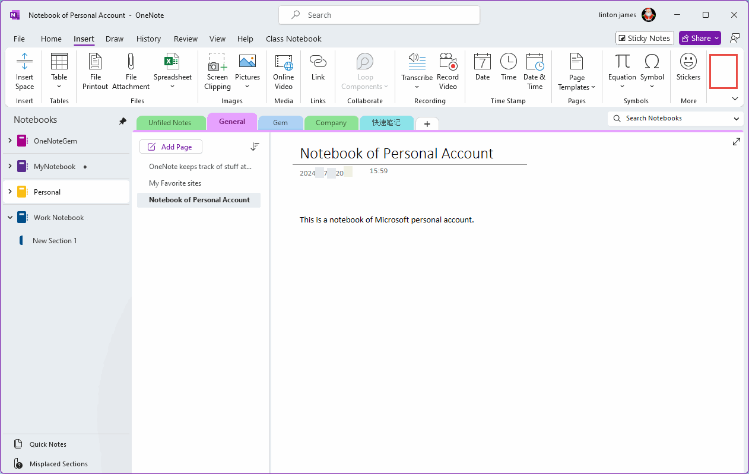This screenshot has height=474, width=749.
Task: Select the General section tab
Action: click(232, 122)
